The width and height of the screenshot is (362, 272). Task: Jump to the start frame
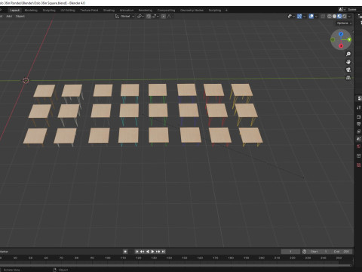(137, 252)
